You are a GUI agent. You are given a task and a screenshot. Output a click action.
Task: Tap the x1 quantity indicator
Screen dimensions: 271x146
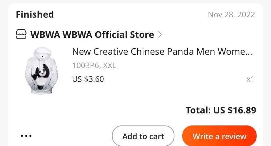coord(250,79)
